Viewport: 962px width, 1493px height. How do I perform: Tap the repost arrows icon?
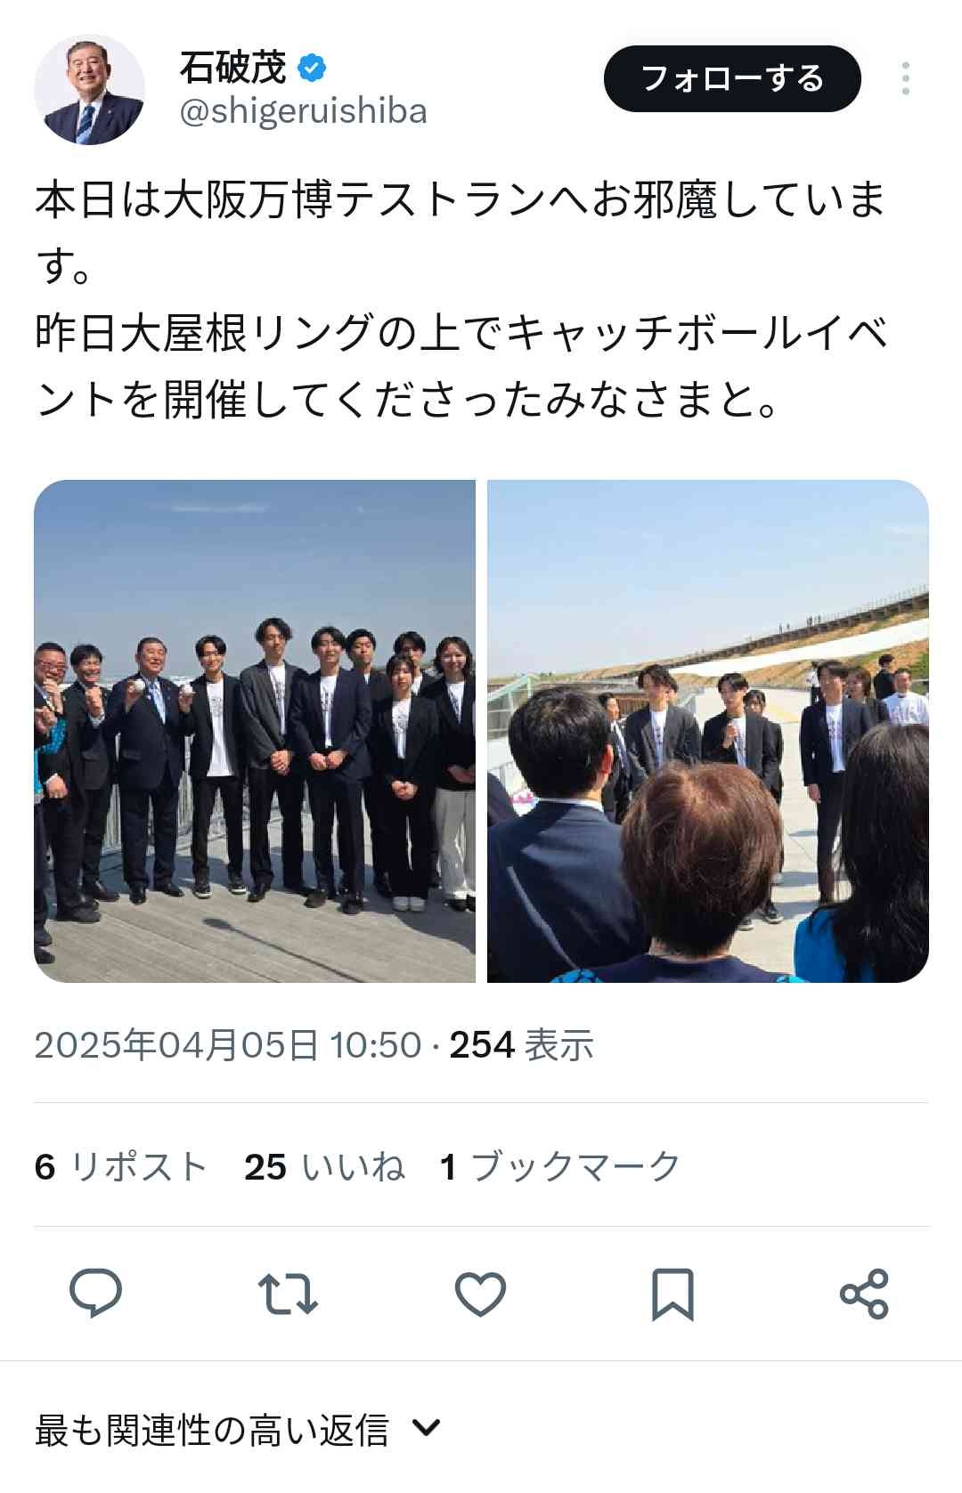pyautogui.click(x=288, y=1294)
